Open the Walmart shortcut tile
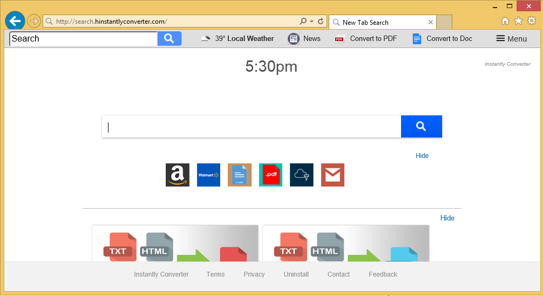This screenshot has width=543, height=296. [x=208, y=175]
